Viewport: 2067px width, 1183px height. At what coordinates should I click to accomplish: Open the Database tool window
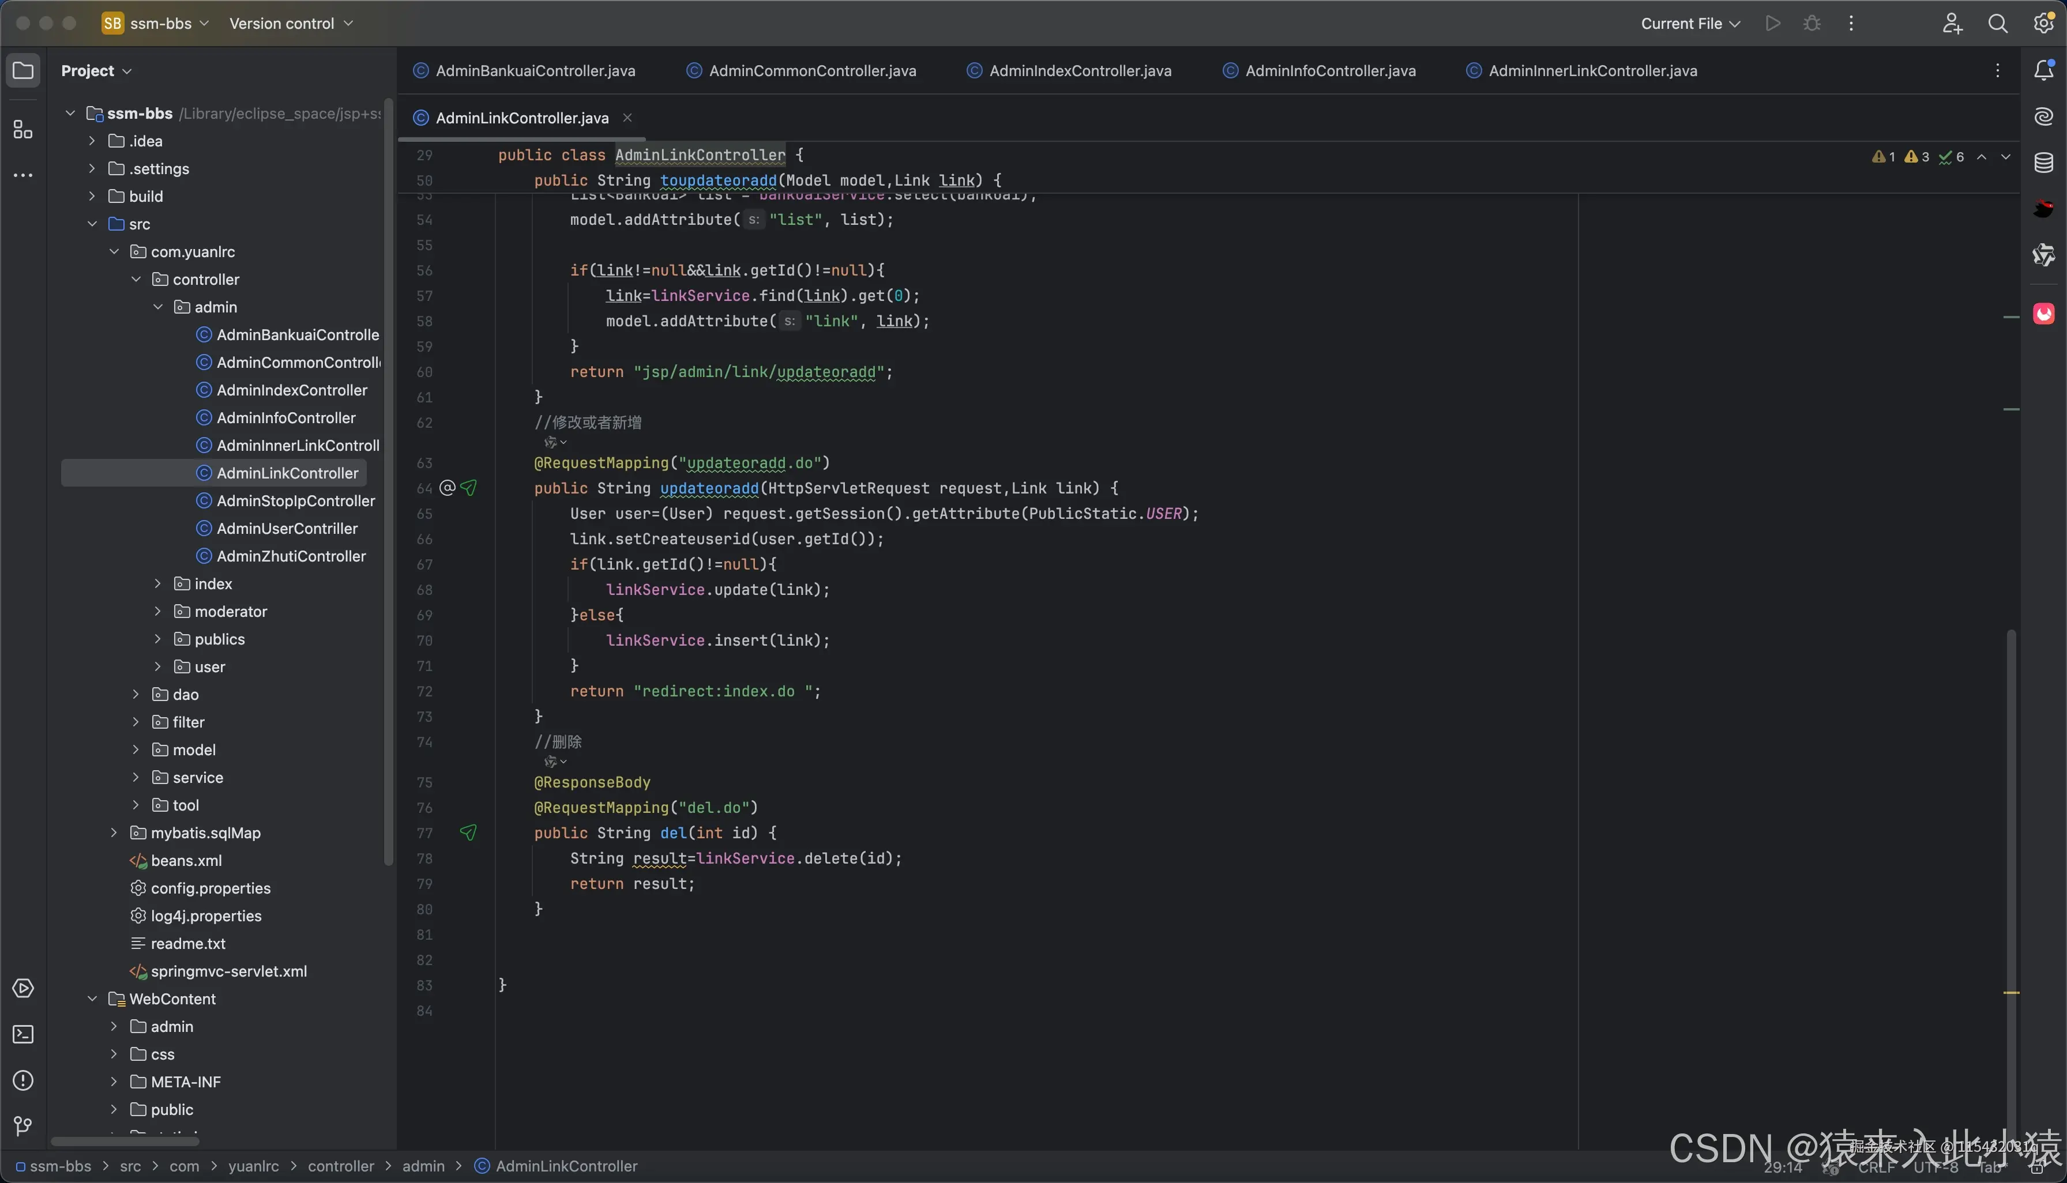tap(2043, 163)
